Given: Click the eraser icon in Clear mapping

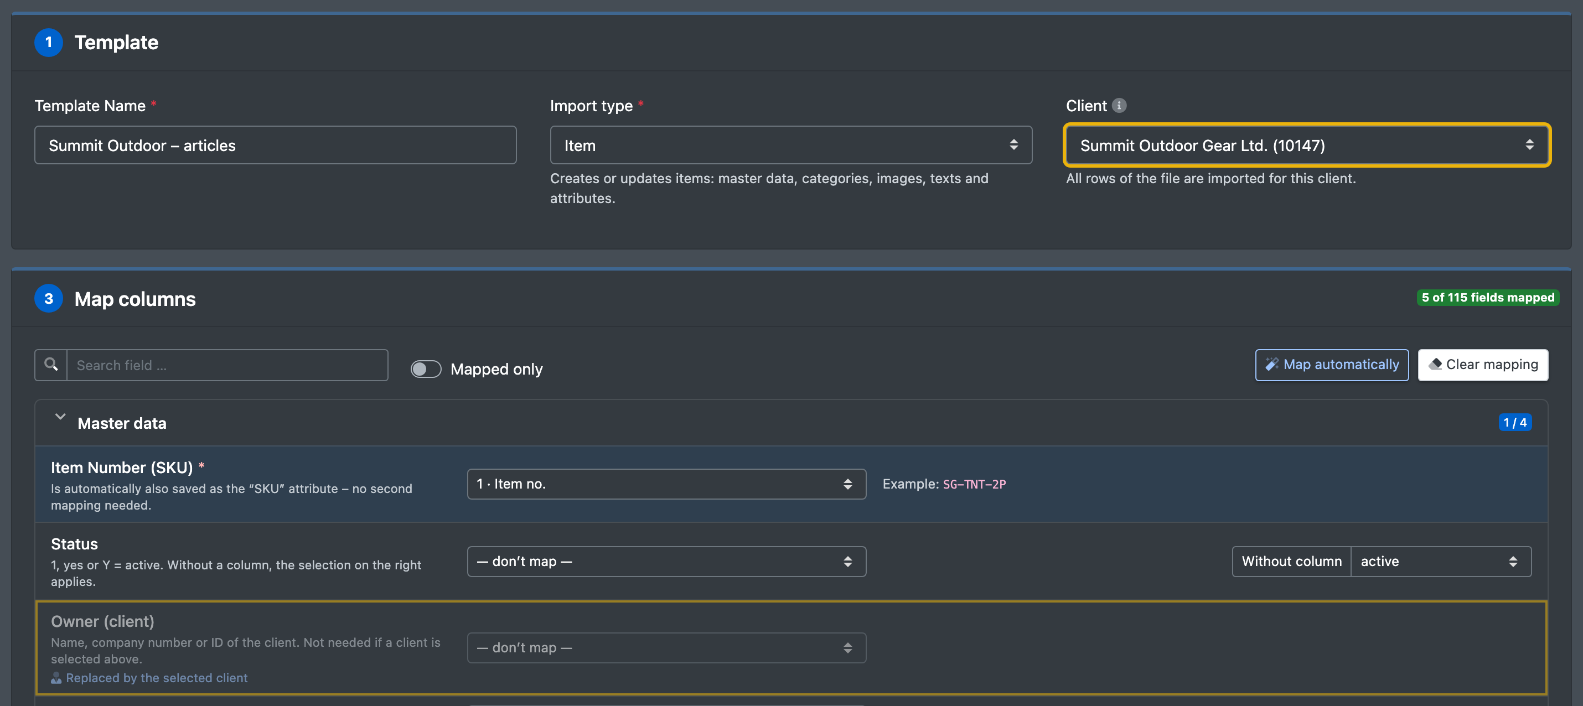Looking at the screenshot, I should click(1435, 365).
